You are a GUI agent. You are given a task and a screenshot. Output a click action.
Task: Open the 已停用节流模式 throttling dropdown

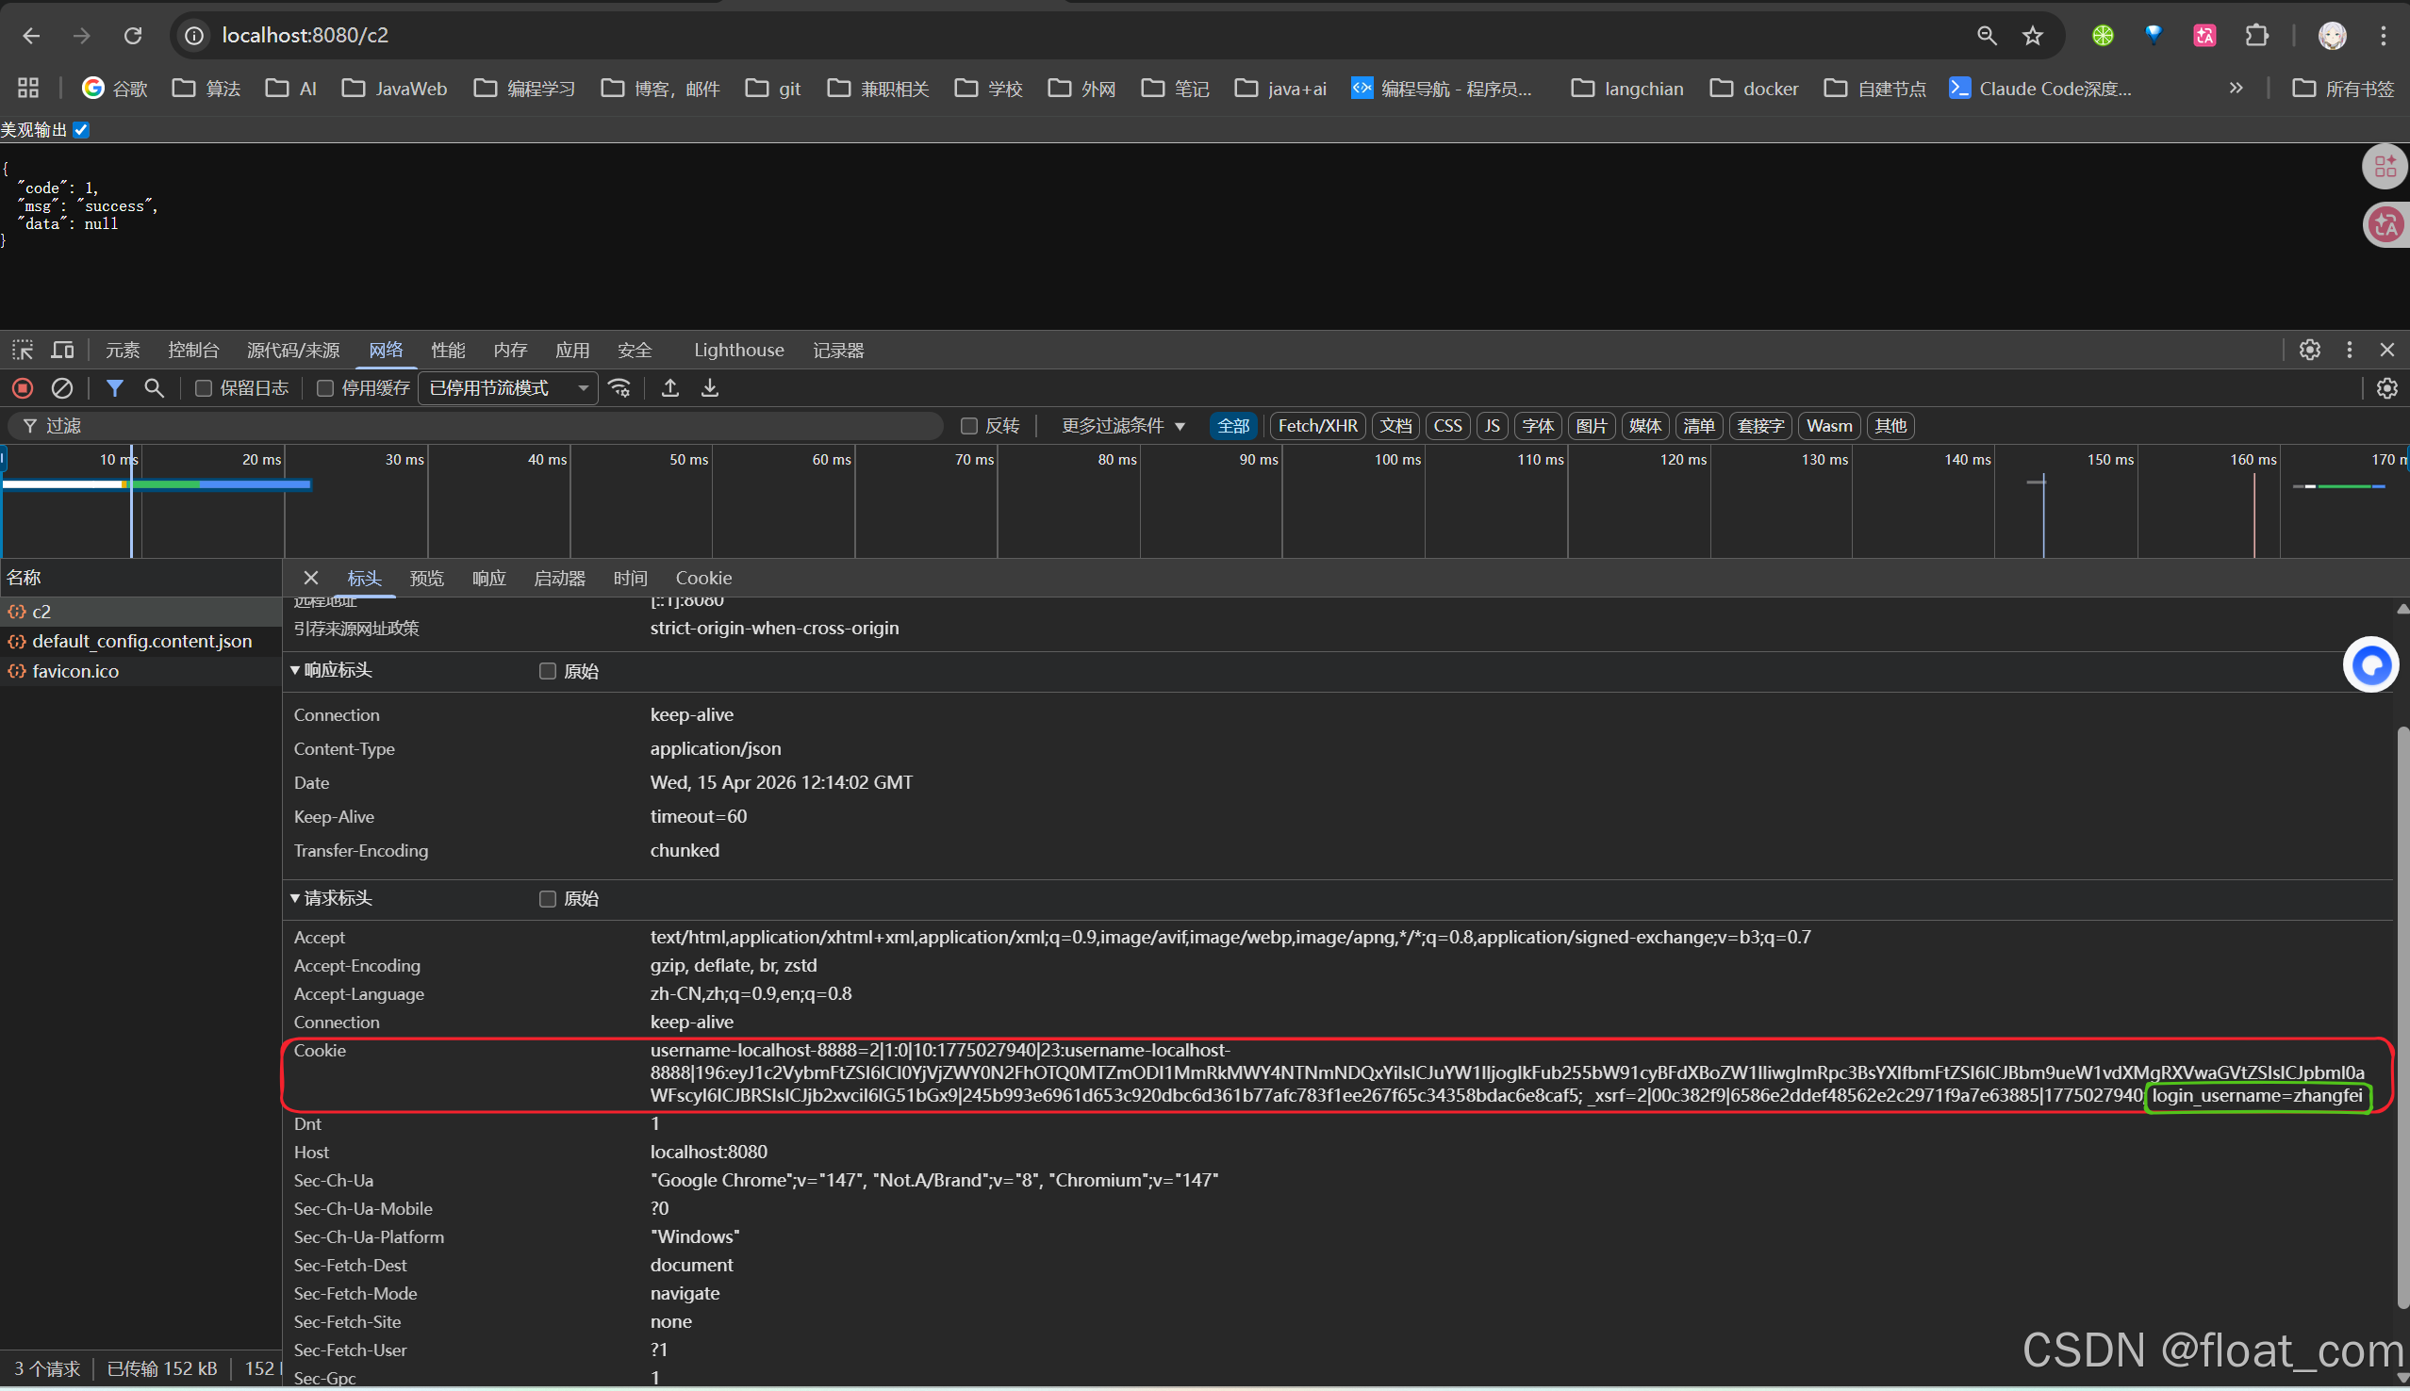[507, 388]
